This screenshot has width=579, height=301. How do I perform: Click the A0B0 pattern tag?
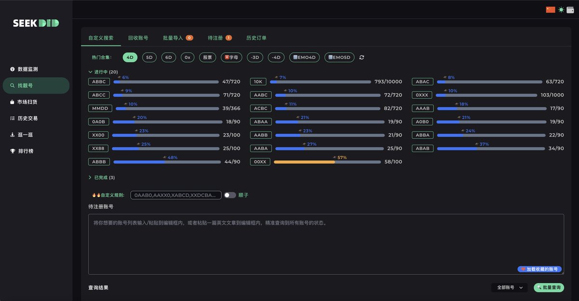coord(422,122)
